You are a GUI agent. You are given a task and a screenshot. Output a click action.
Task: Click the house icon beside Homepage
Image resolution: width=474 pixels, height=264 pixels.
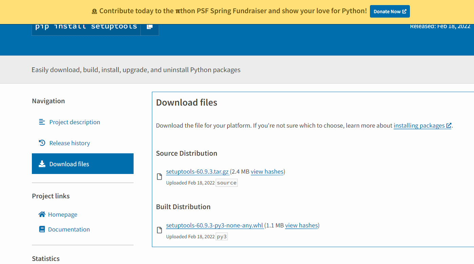[x=42, y=214]
